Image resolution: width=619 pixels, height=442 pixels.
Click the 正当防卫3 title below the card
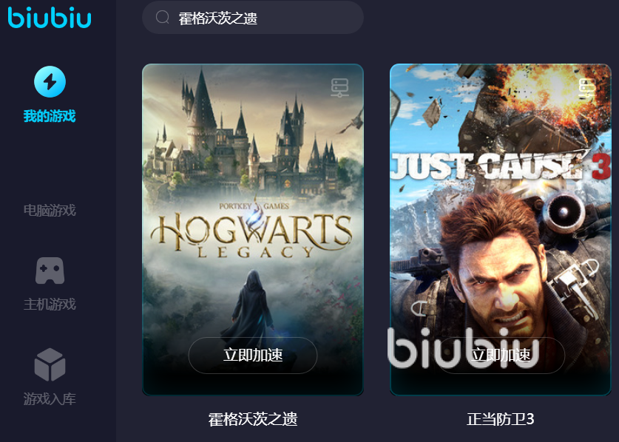coord(501,419)
